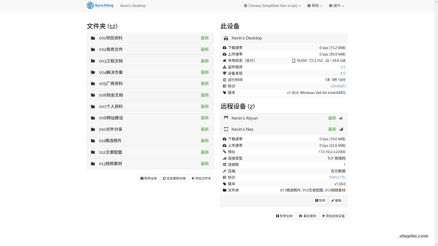This screenshot has width=438, height=246.
Task: Pause the Kevin's Nas device with 暂停
Action: click(x=320, y=201)
